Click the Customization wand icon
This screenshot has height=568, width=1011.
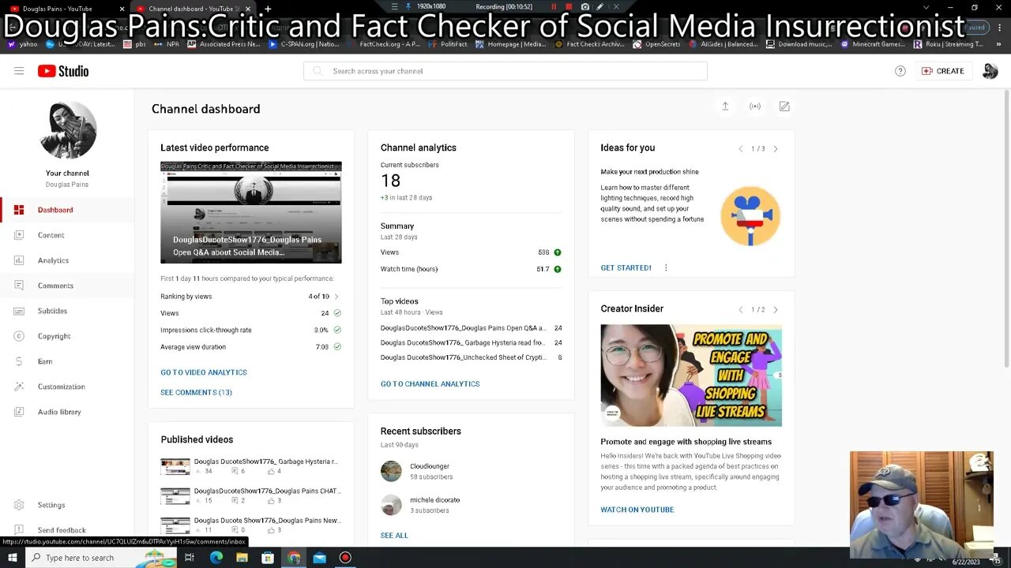point(19,387)
